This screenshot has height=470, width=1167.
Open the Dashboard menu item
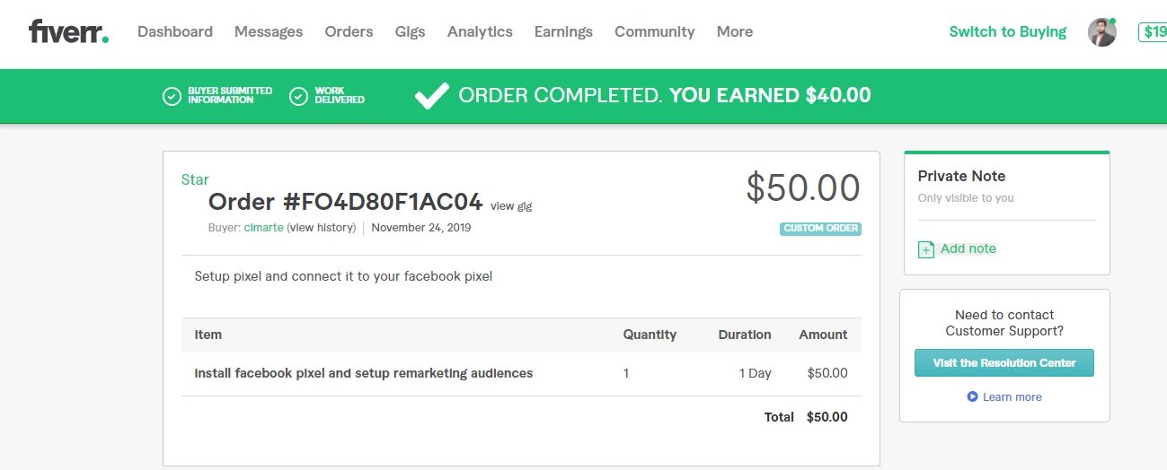175,31
